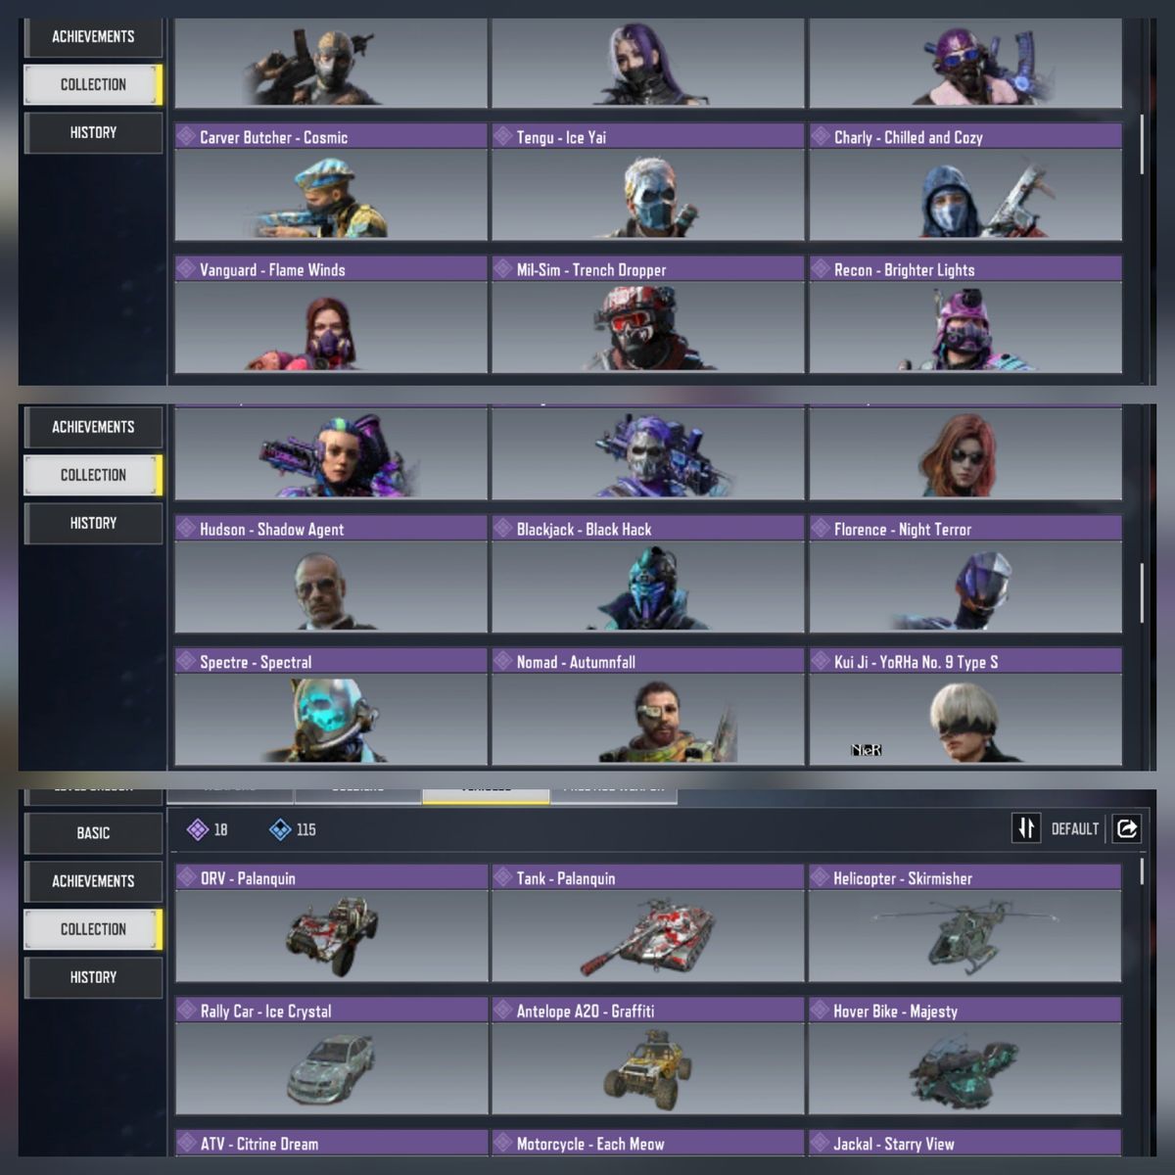This screenshot has width=1175, height=1175.
Task: Choose the Kui Ji - YoRHa No. 9 Type S skin
Action: (x=965, y=706)
